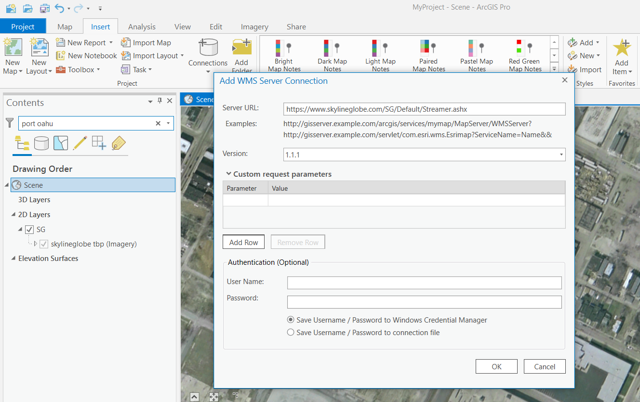Click the filter funnel icon in Contents
This screenshot has height=402, width=640.
tap(10, 123)
